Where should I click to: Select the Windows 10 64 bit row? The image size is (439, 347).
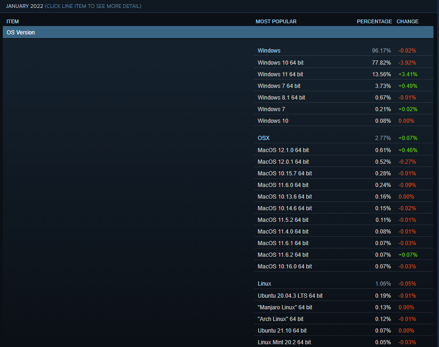pos(343,63)
